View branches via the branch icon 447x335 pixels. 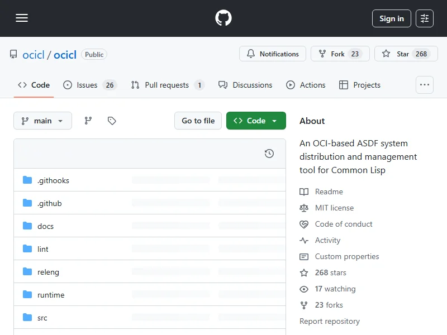(x=88, y=121)
